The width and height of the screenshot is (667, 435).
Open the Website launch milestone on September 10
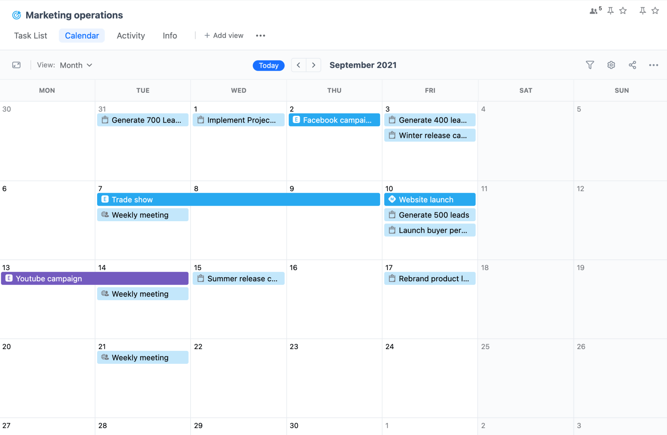pos(429,199)
